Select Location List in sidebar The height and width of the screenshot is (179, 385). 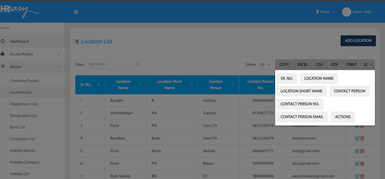point(21,92)
